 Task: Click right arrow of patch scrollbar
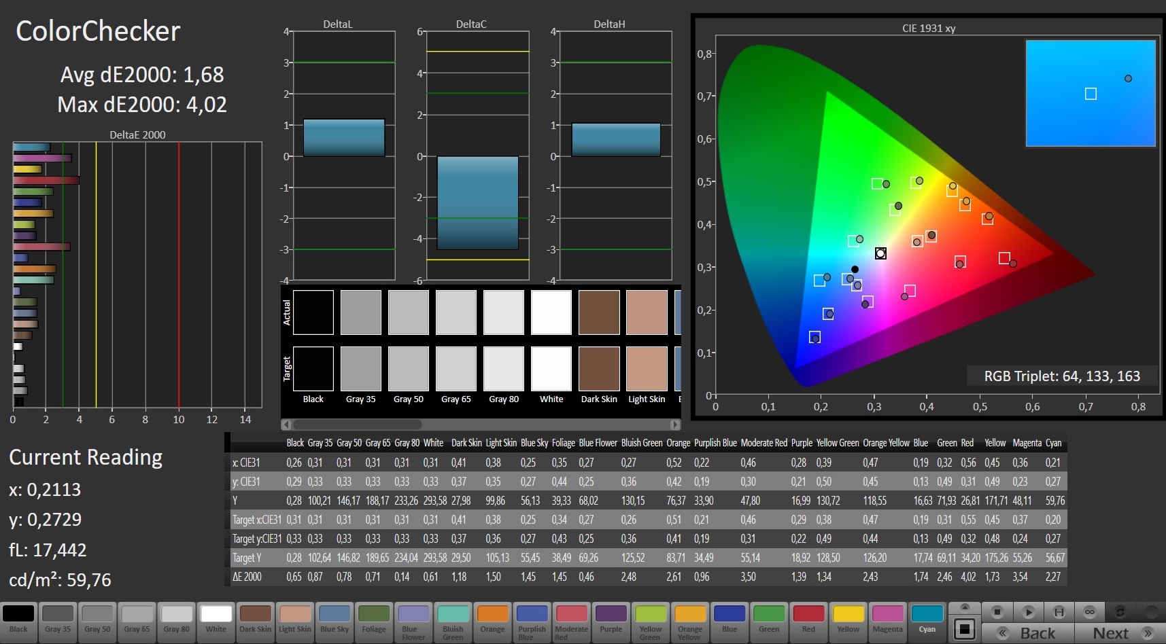click(x=675, y=425)
